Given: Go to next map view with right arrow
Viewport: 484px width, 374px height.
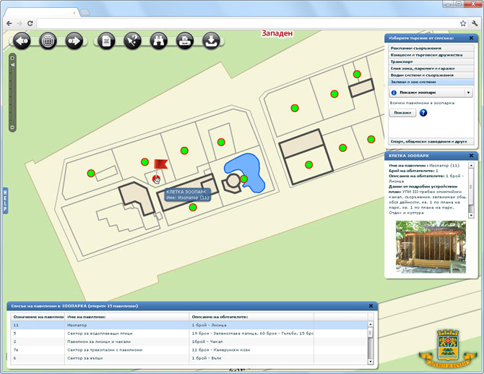Looking at the screenshot, I should click(74, 41).
